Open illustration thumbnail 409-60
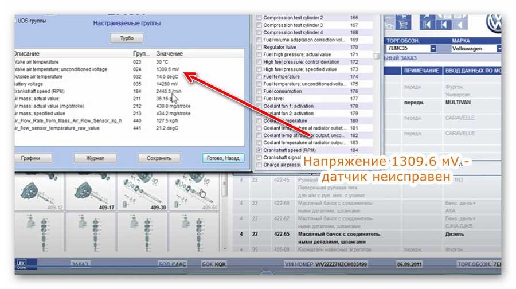The image size is (516, 289). [x=194, y=193]
